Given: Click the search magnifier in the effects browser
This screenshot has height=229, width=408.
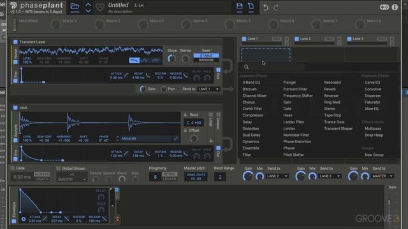Looking at the screenshot, I should pyautogui.click(x=246, y=67).
